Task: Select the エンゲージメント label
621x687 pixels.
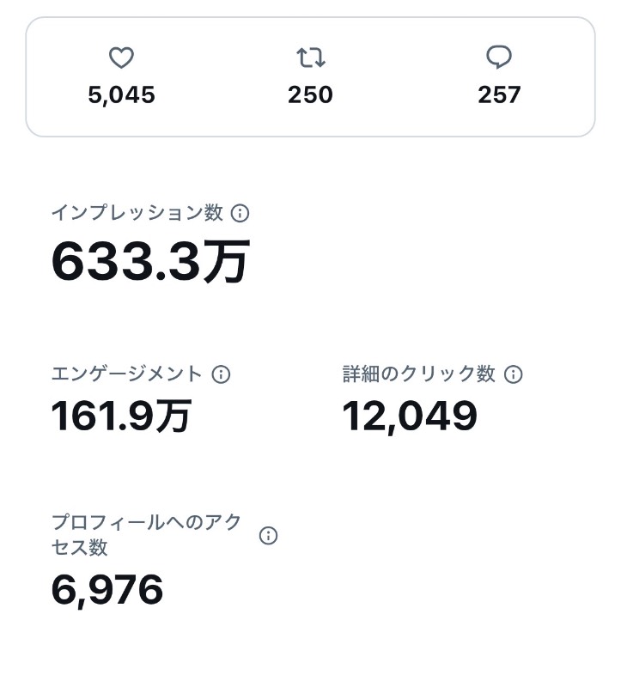Action: [x=126, y=374]
